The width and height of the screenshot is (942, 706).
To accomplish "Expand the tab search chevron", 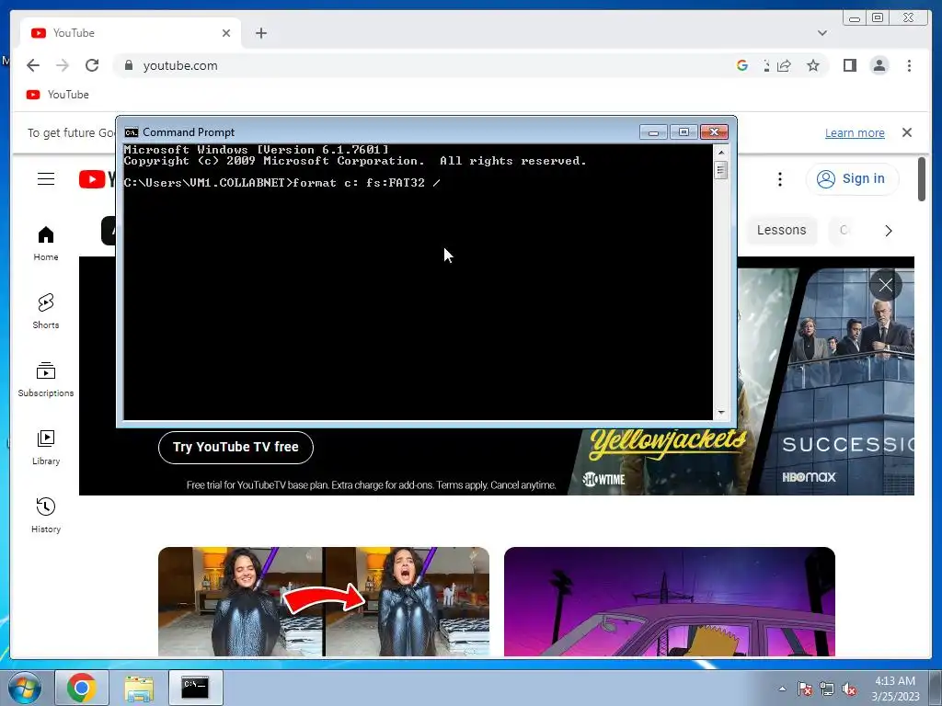I will [x=822, y=33].
